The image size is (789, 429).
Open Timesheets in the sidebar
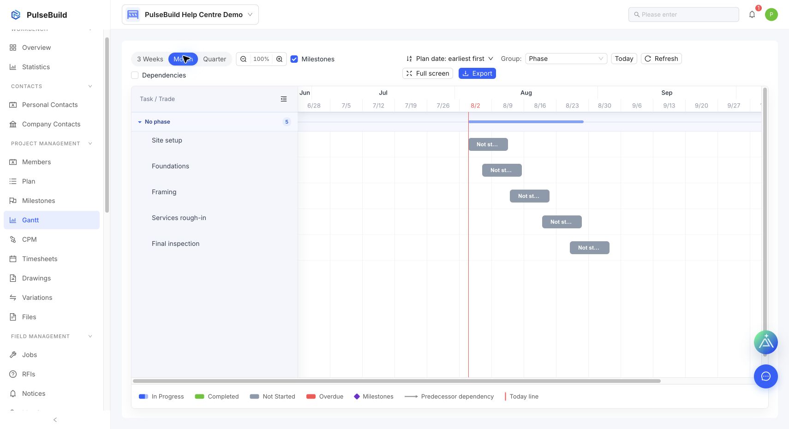tap(52, 259)
